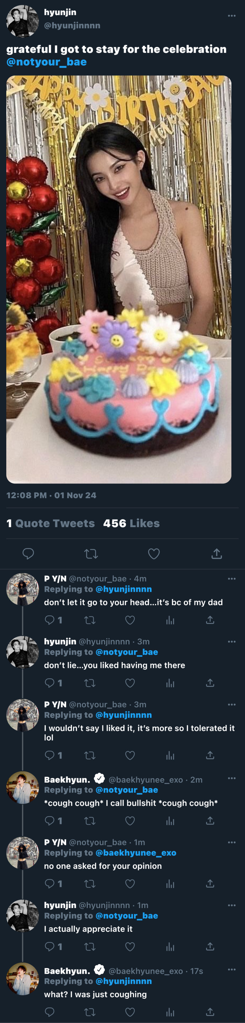Image resolution: width=245 pixels, height=1023 pixels.
Task: Open more options on "tolerated it" reply
Action: coord(232,705)
